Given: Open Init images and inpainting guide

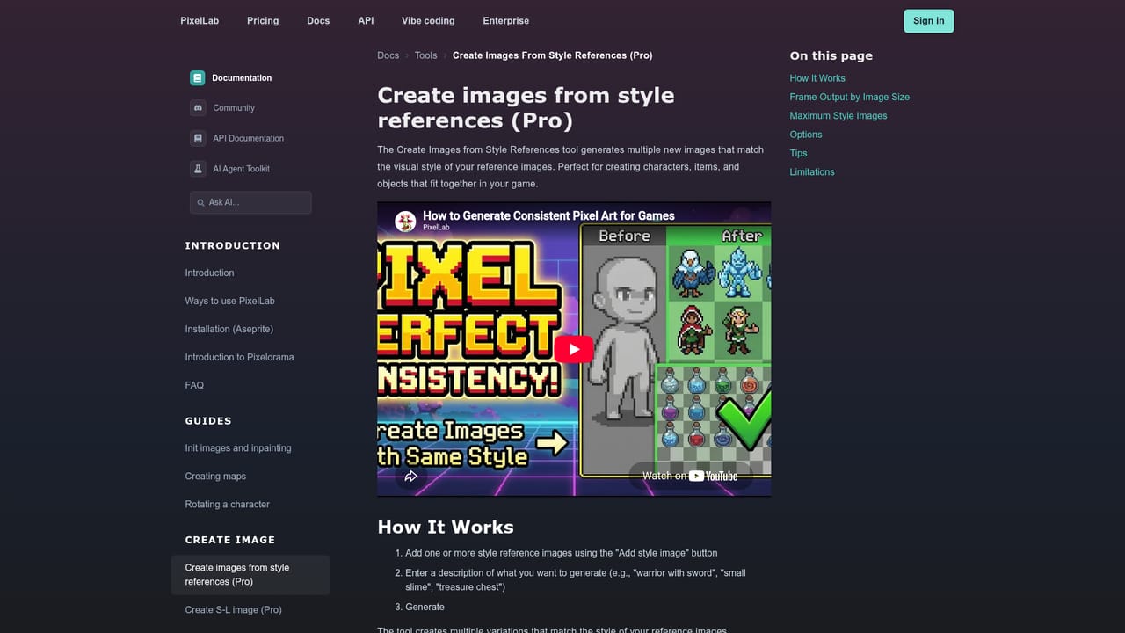Looking at the screenshot, I should pyautogui.click(x=238, y=448).
